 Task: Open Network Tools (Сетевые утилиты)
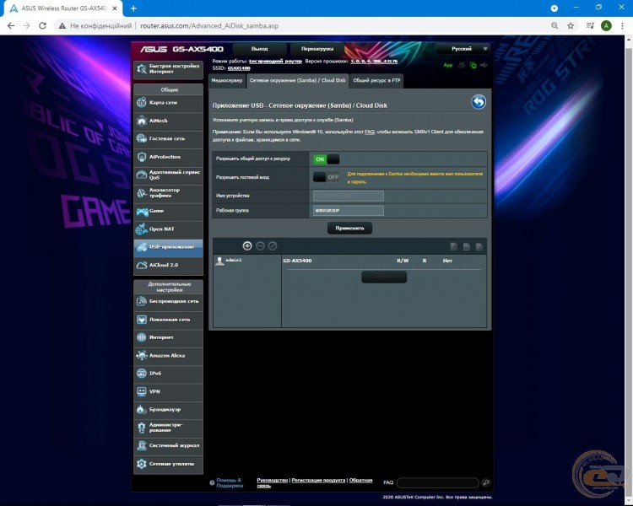[x=168, y=464]
